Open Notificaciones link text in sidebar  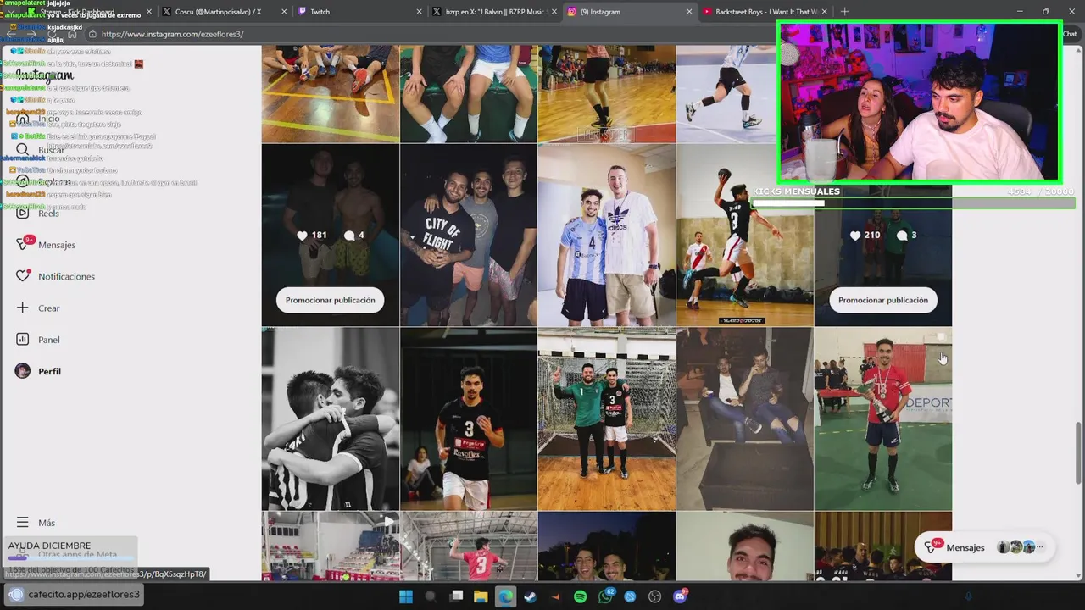tap(66, 276)
